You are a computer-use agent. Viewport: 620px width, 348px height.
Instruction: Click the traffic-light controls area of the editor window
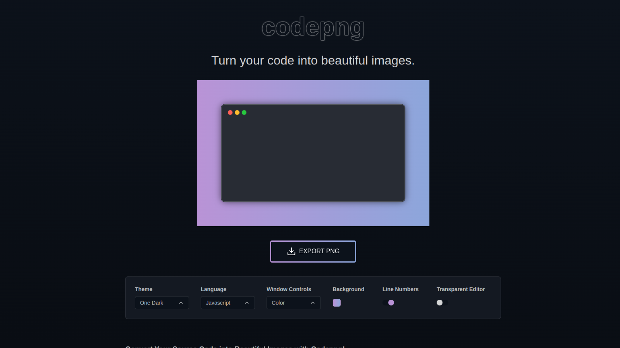pyautogui.click(x=237, y=112)
